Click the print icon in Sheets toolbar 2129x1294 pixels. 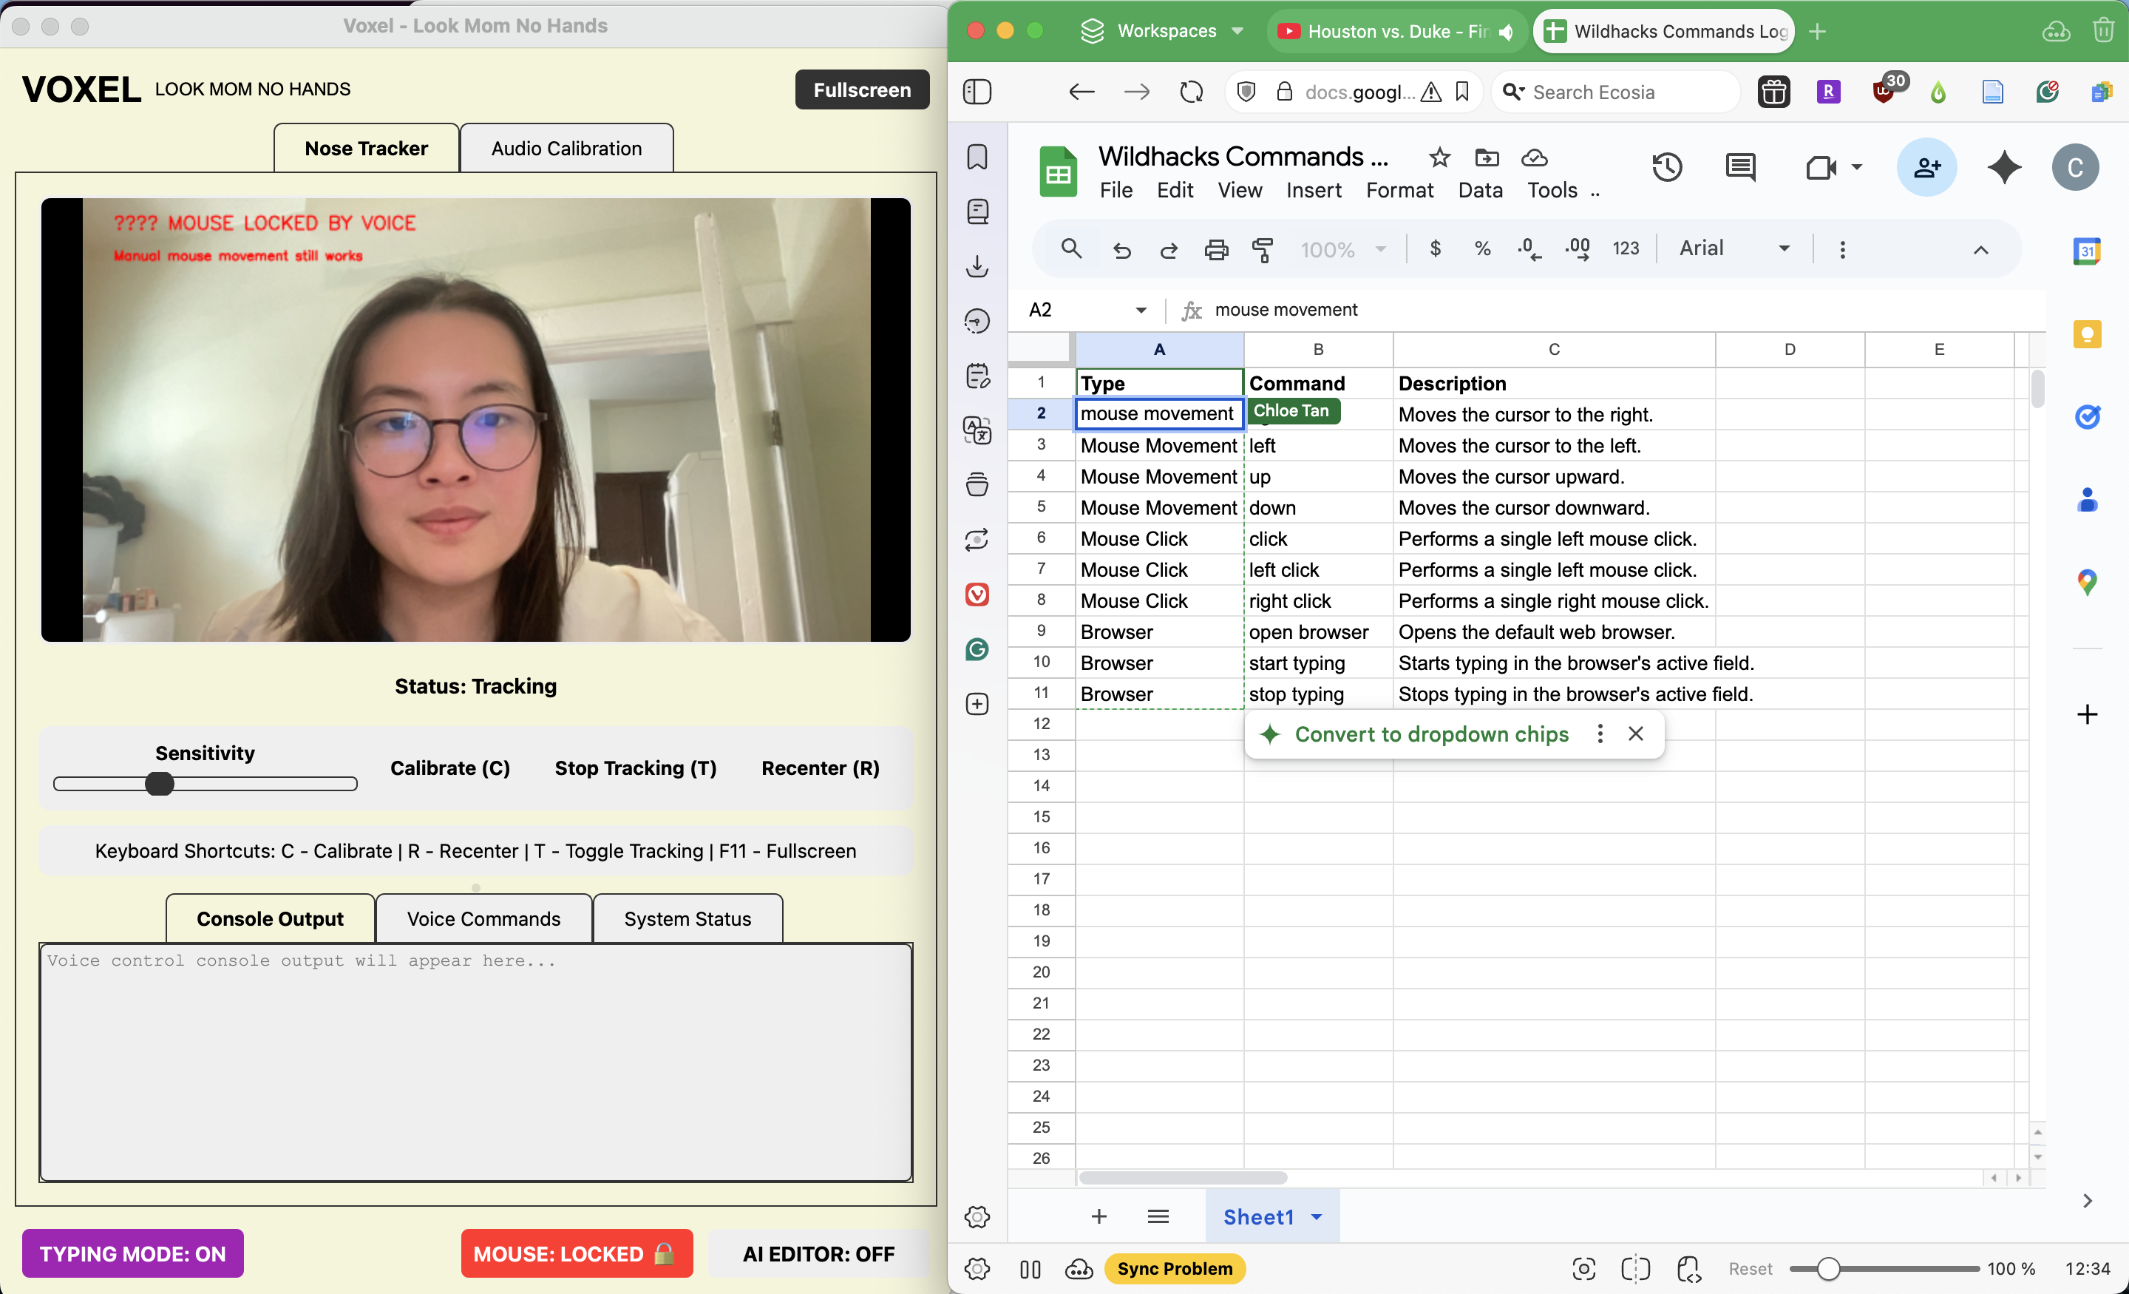point(1216,250)
